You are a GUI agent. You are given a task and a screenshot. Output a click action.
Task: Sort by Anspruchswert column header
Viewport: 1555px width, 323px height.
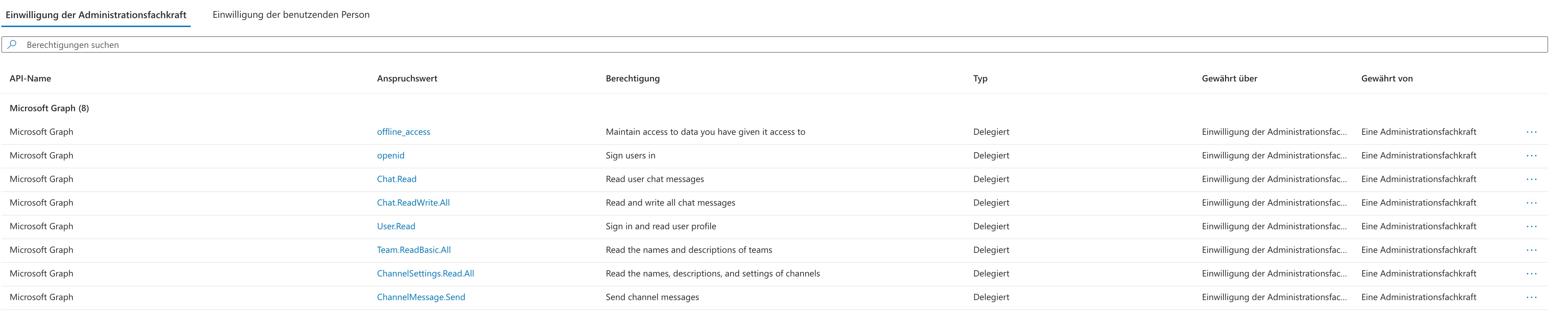pos(407,78)
